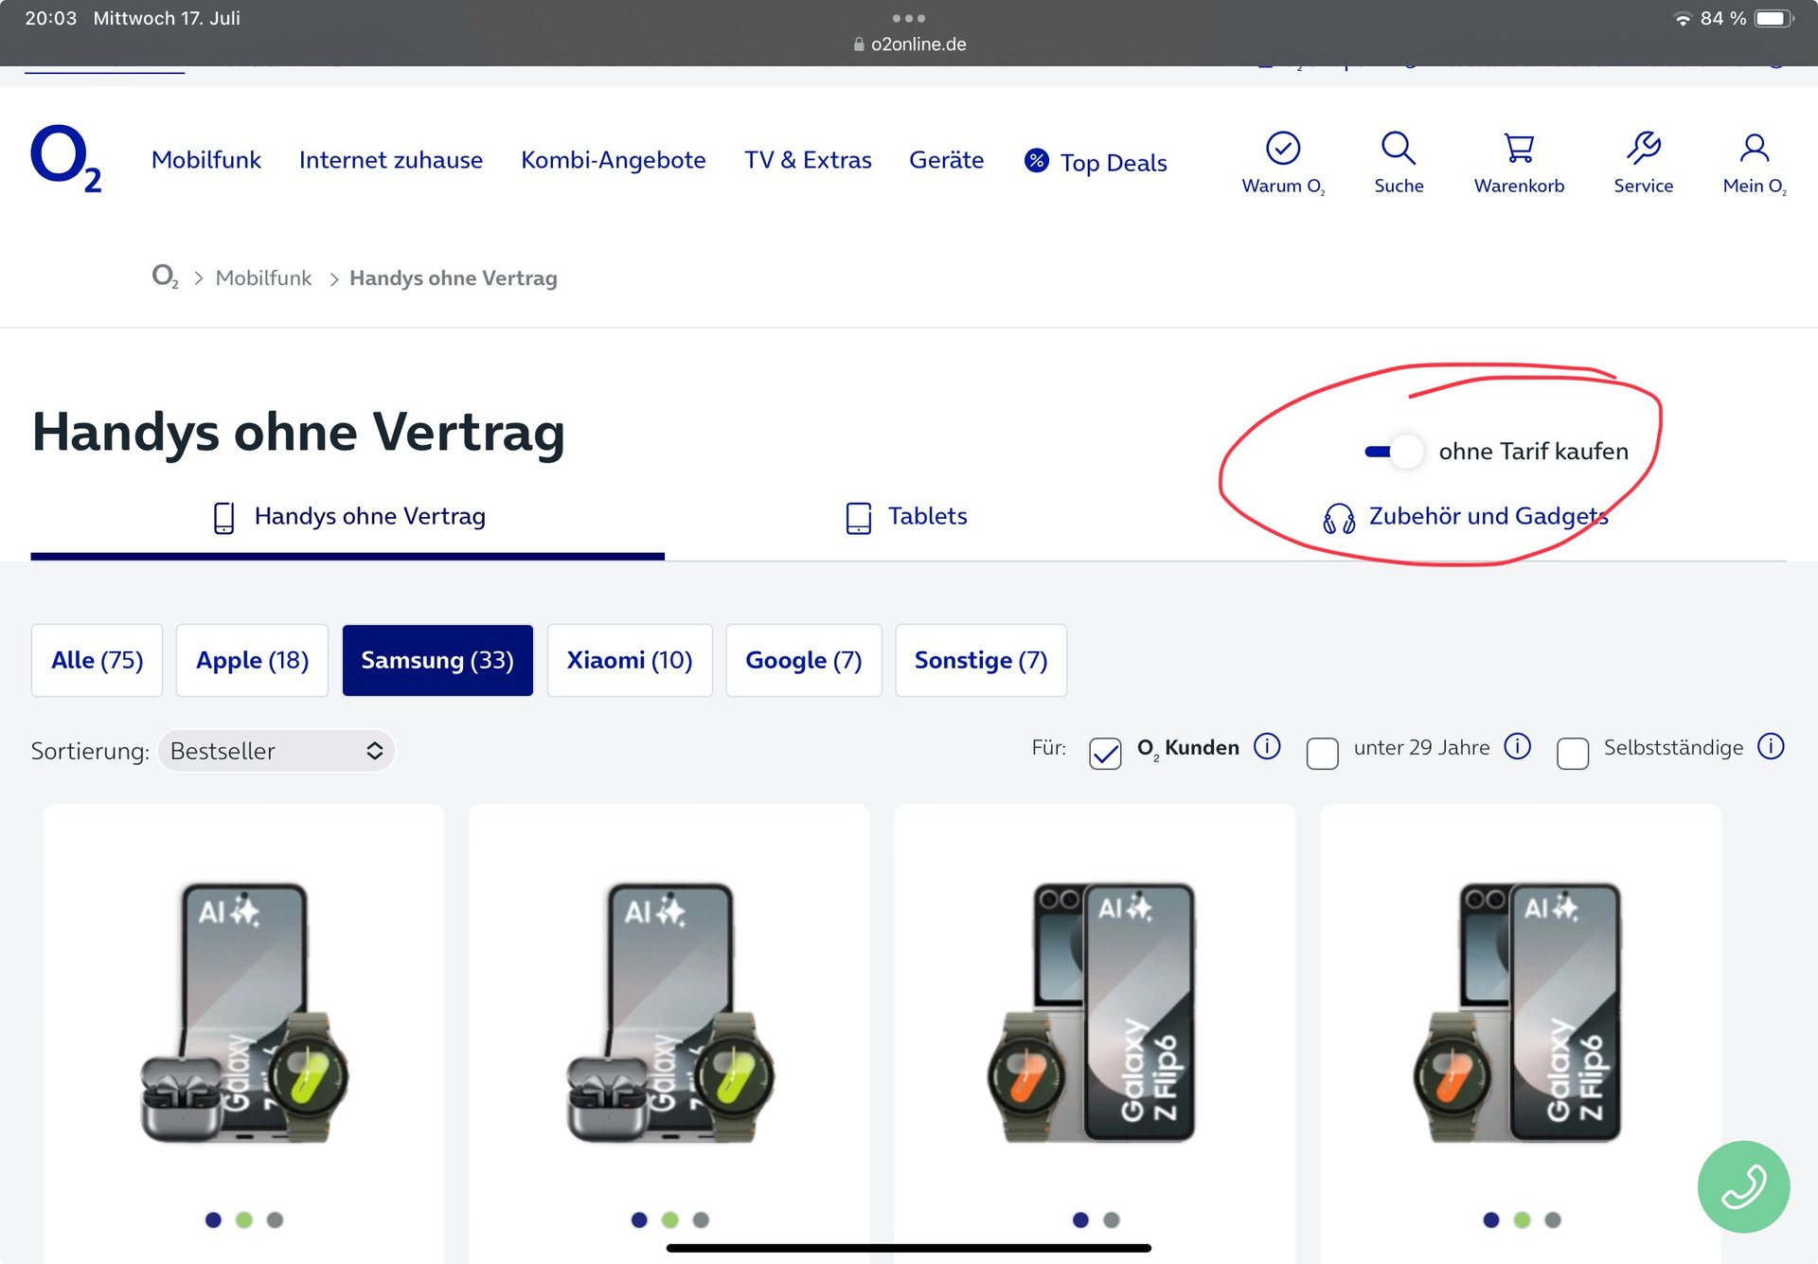Open the Mein O2 profile icon
The width and height of the screenshot is (1818, 1264).
point(1755,149)
